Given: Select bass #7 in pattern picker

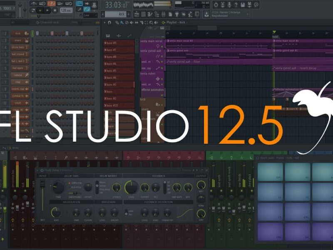Looking at the screenshot, I should (x=119, y=50).
